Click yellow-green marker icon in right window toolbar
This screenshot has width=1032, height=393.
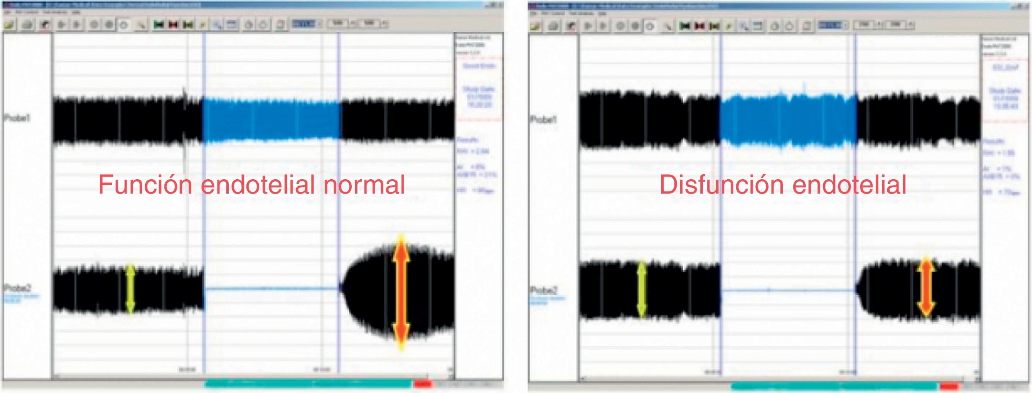click(714, 26)
